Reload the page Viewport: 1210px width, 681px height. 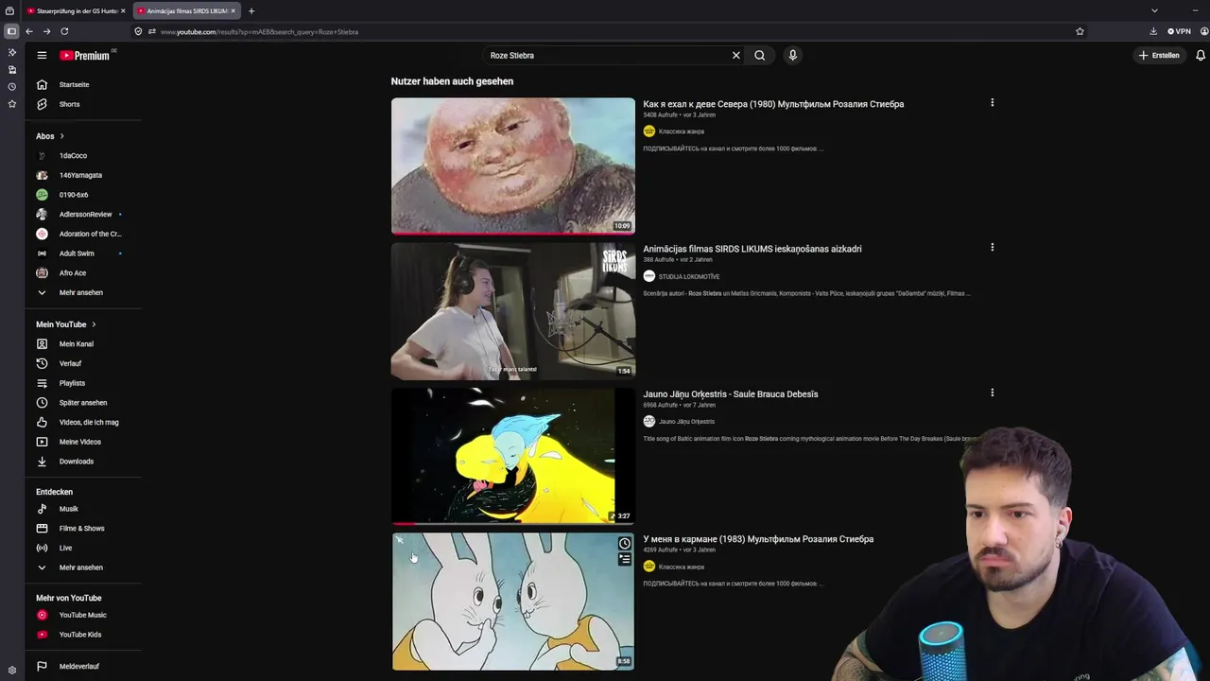(64, 31)
